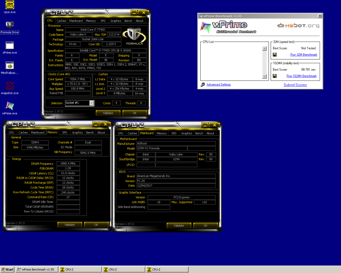The image size is (341, 273).
Task: Minimize the CPU-Z Memory window
Action: coord(96,124)
